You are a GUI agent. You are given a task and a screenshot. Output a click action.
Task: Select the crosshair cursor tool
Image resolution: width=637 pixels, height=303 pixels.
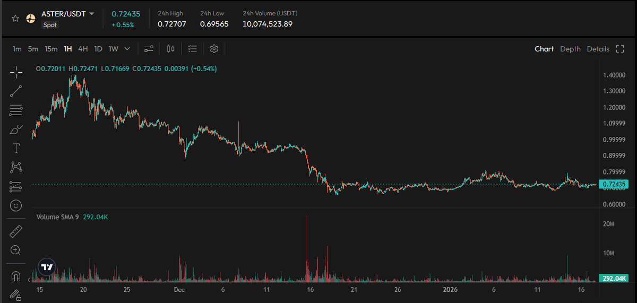[16, 73]
